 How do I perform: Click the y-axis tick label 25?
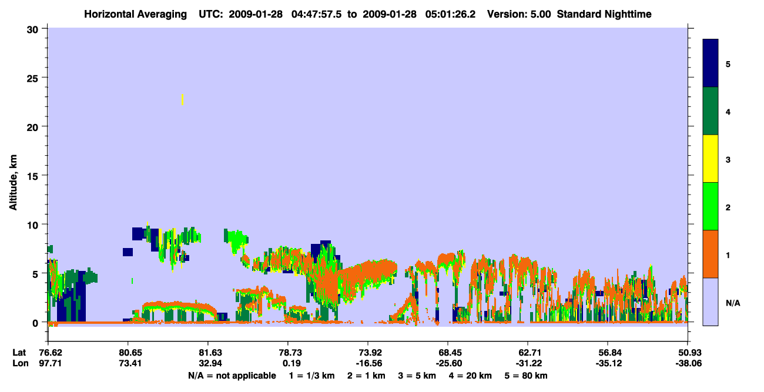tap(33, 78)
